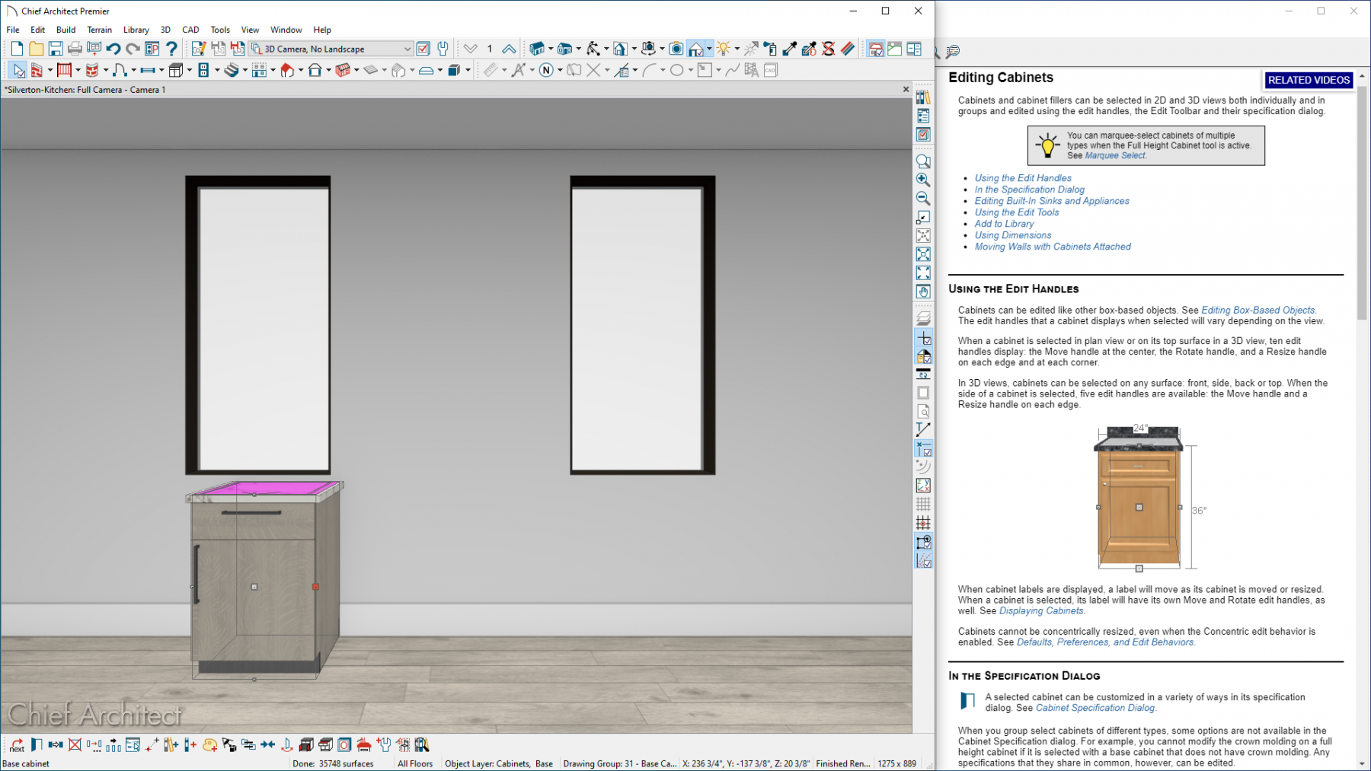The image size is (1371, 771).
Task: Open the Terrain menu
Action: coord(99,30)
